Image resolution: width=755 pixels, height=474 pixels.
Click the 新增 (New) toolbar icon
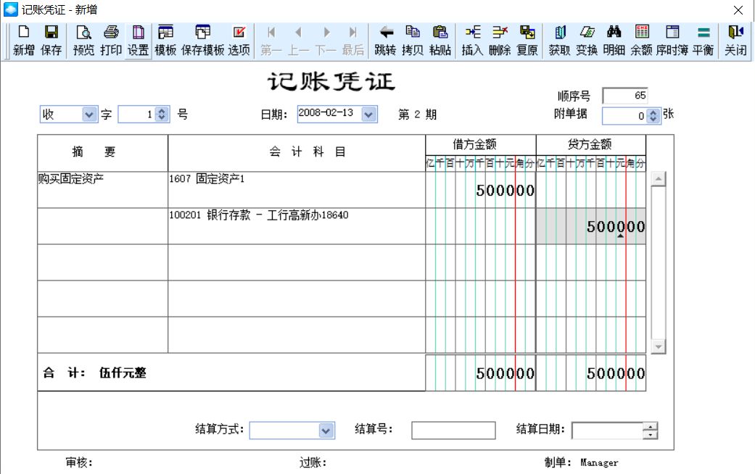click(x=23, y=41)
